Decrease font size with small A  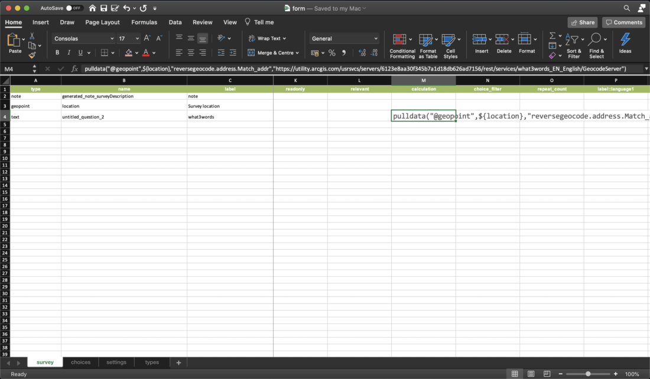(159, 38)
